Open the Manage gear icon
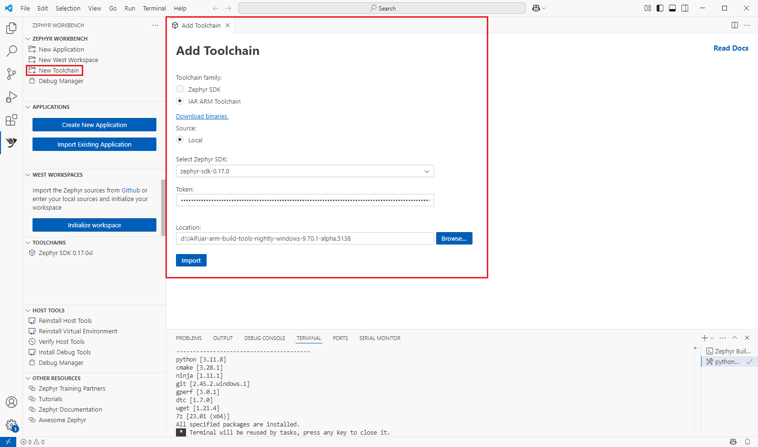Image resolution: width=758 pixels, height=447 pixels. (11, 425)
